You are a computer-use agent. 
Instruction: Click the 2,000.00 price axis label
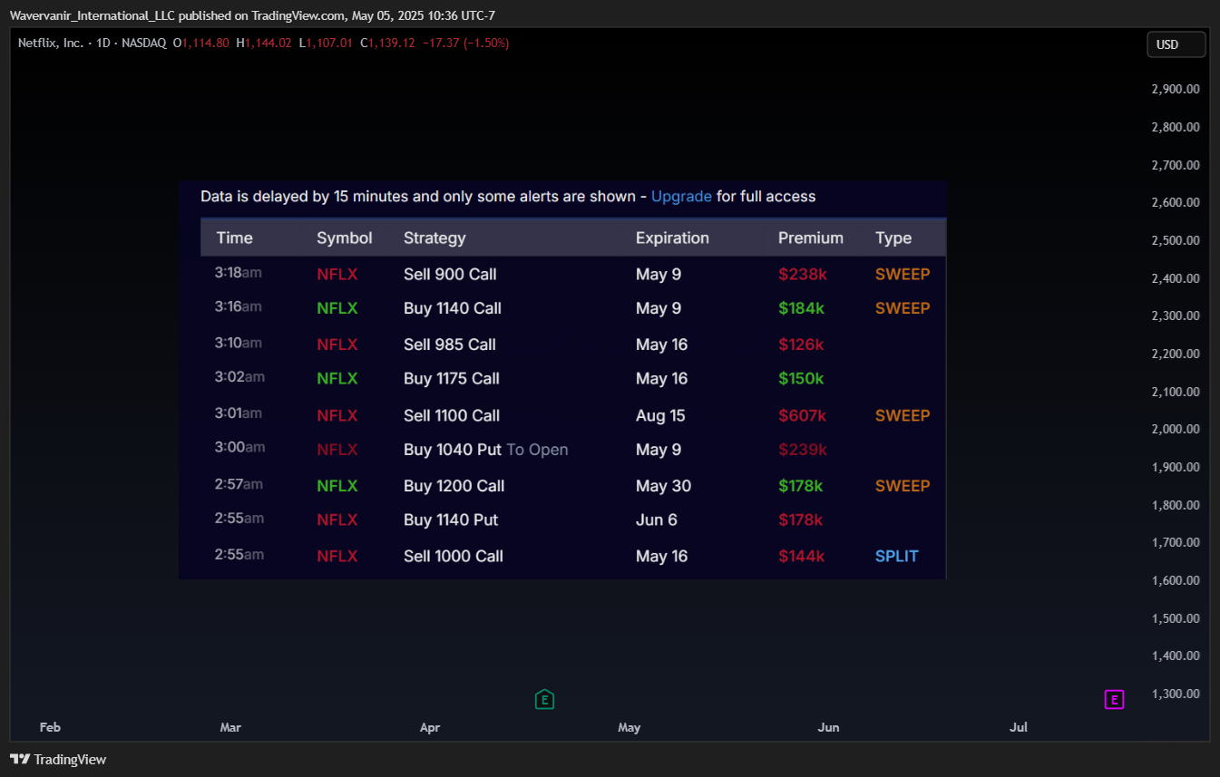pyautogui.click(x=1175, y=429)
